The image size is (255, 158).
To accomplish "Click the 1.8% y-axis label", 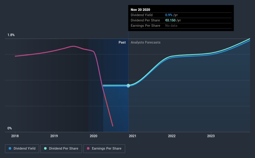I will click(11, 35).
